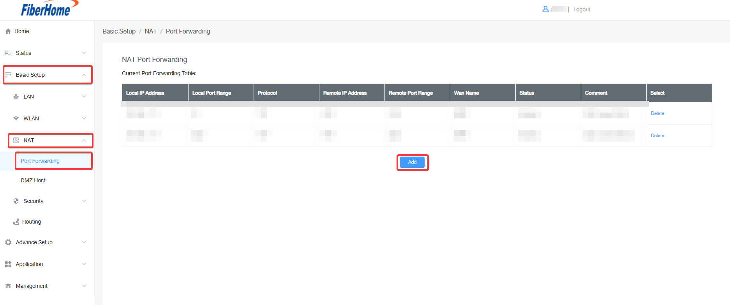
Task: Delete the first port forwarding entry
Action: pos(657,113)
